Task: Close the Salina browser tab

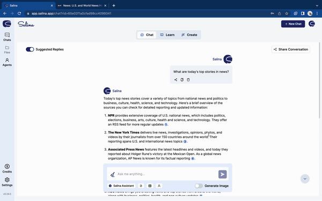Action: [52, 5]
